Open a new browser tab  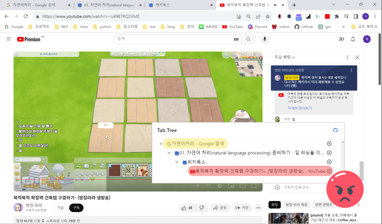click(x=294, y=5)
